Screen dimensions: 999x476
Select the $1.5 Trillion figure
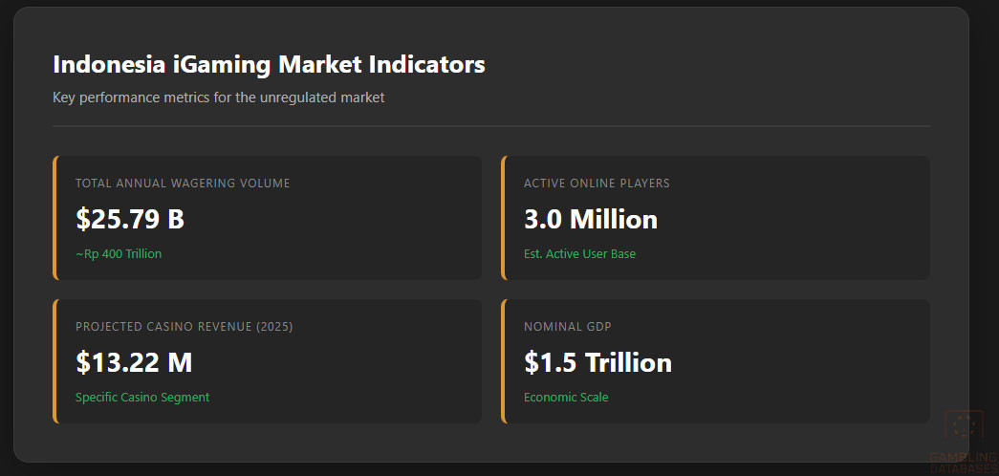[597, 362]
